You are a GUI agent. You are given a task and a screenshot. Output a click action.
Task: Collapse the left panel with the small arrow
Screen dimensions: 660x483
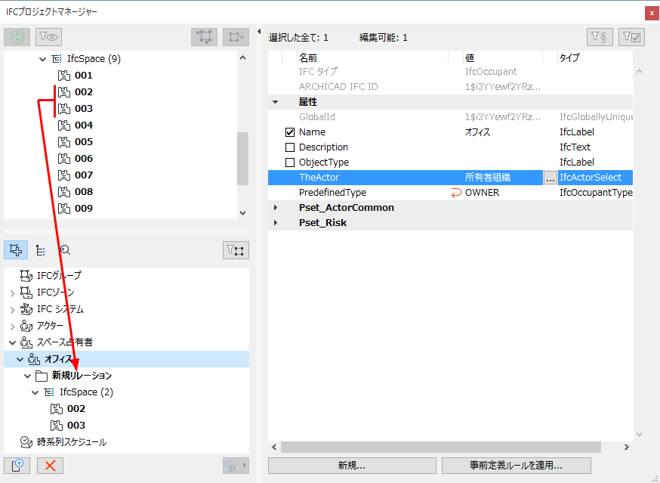click(259, 31)
